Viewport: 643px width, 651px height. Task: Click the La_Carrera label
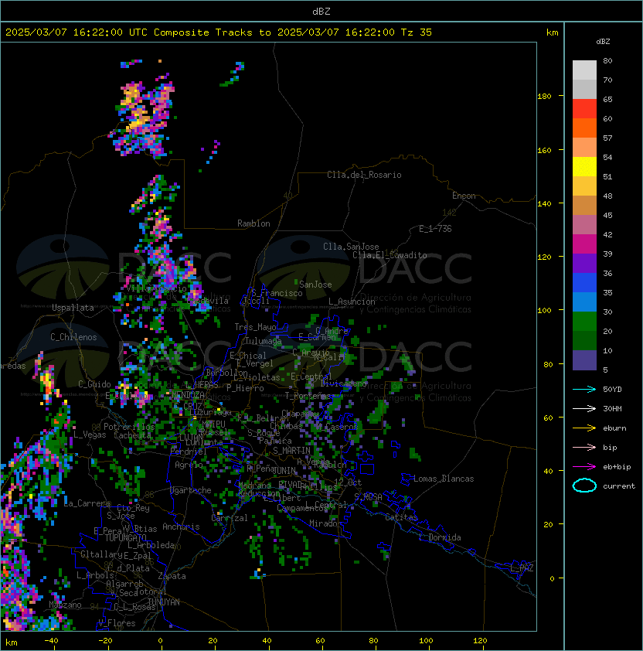click(87, 503)
